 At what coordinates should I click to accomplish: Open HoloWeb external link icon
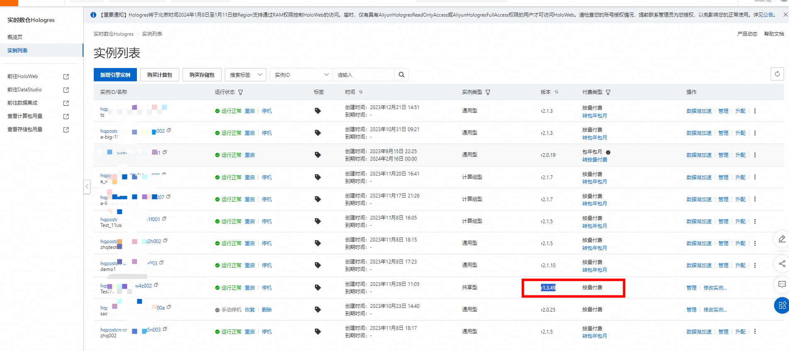pyautogui.click(x=66, y=77)
